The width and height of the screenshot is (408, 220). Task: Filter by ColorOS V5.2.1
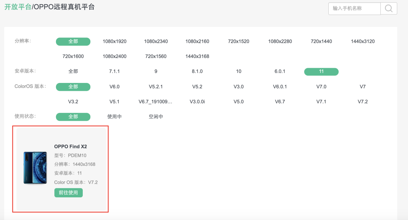click(156, 87)
